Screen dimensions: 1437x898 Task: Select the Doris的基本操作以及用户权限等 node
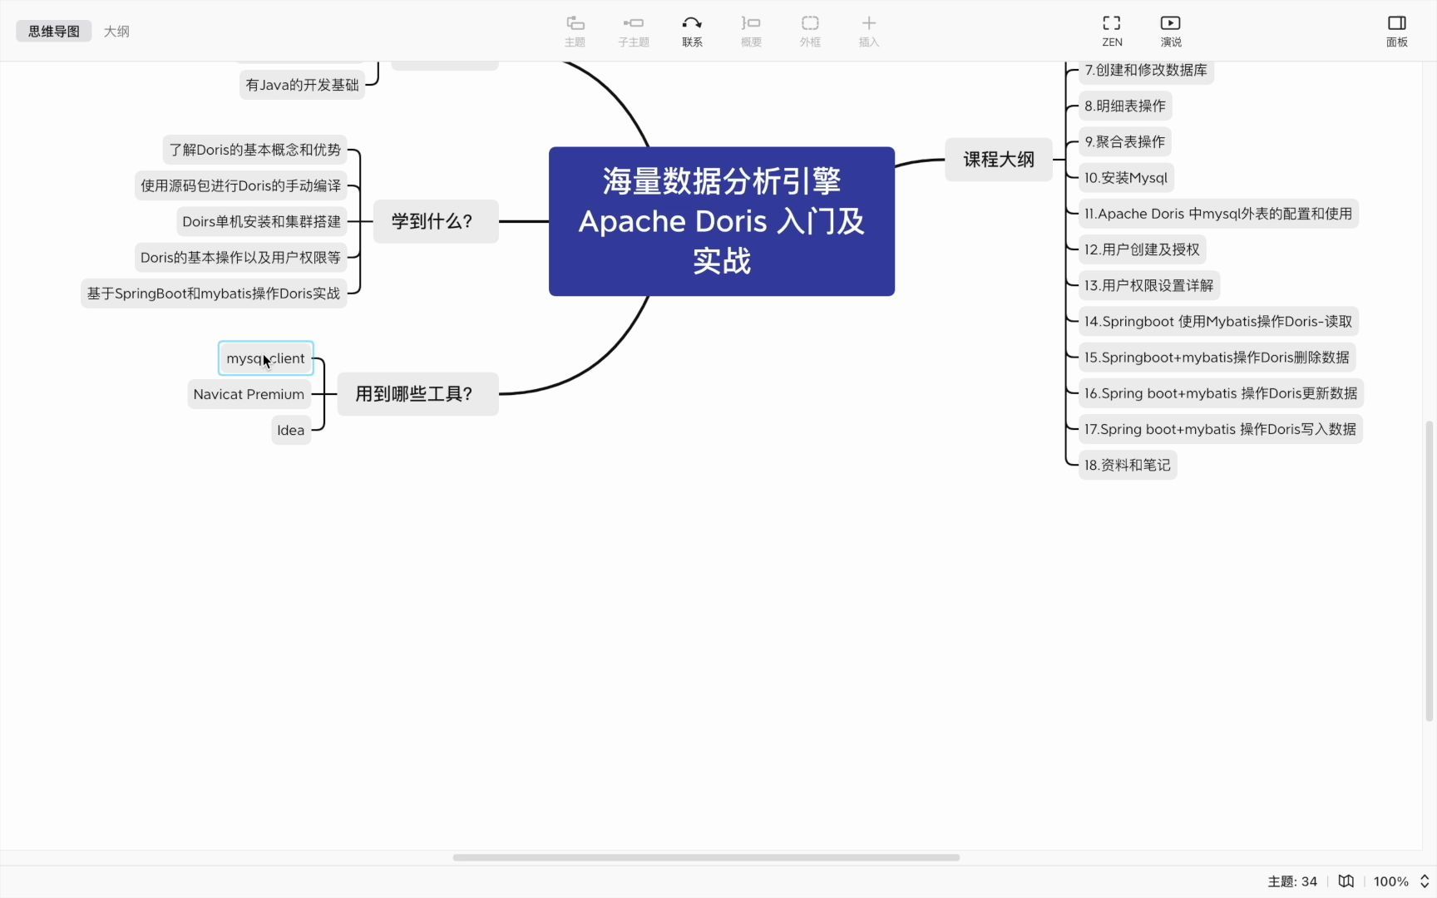pos(240,258)
